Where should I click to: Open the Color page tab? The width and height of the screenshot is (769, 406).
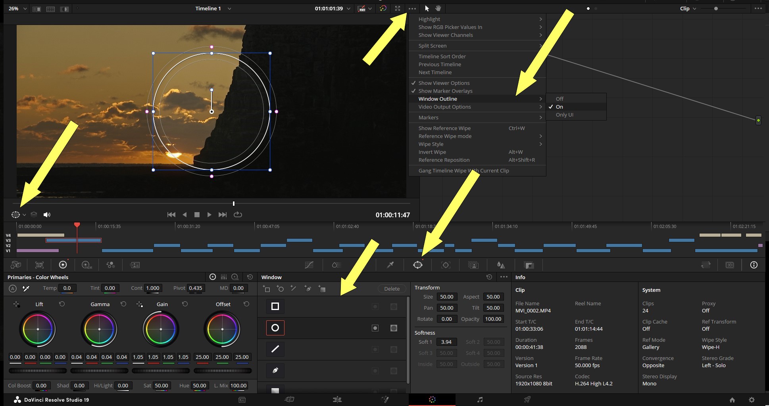[432, 400]
